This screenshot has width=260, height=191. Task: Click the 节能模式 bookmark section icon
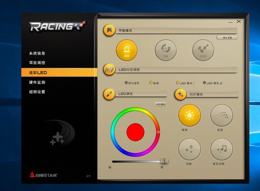point(109,30)
